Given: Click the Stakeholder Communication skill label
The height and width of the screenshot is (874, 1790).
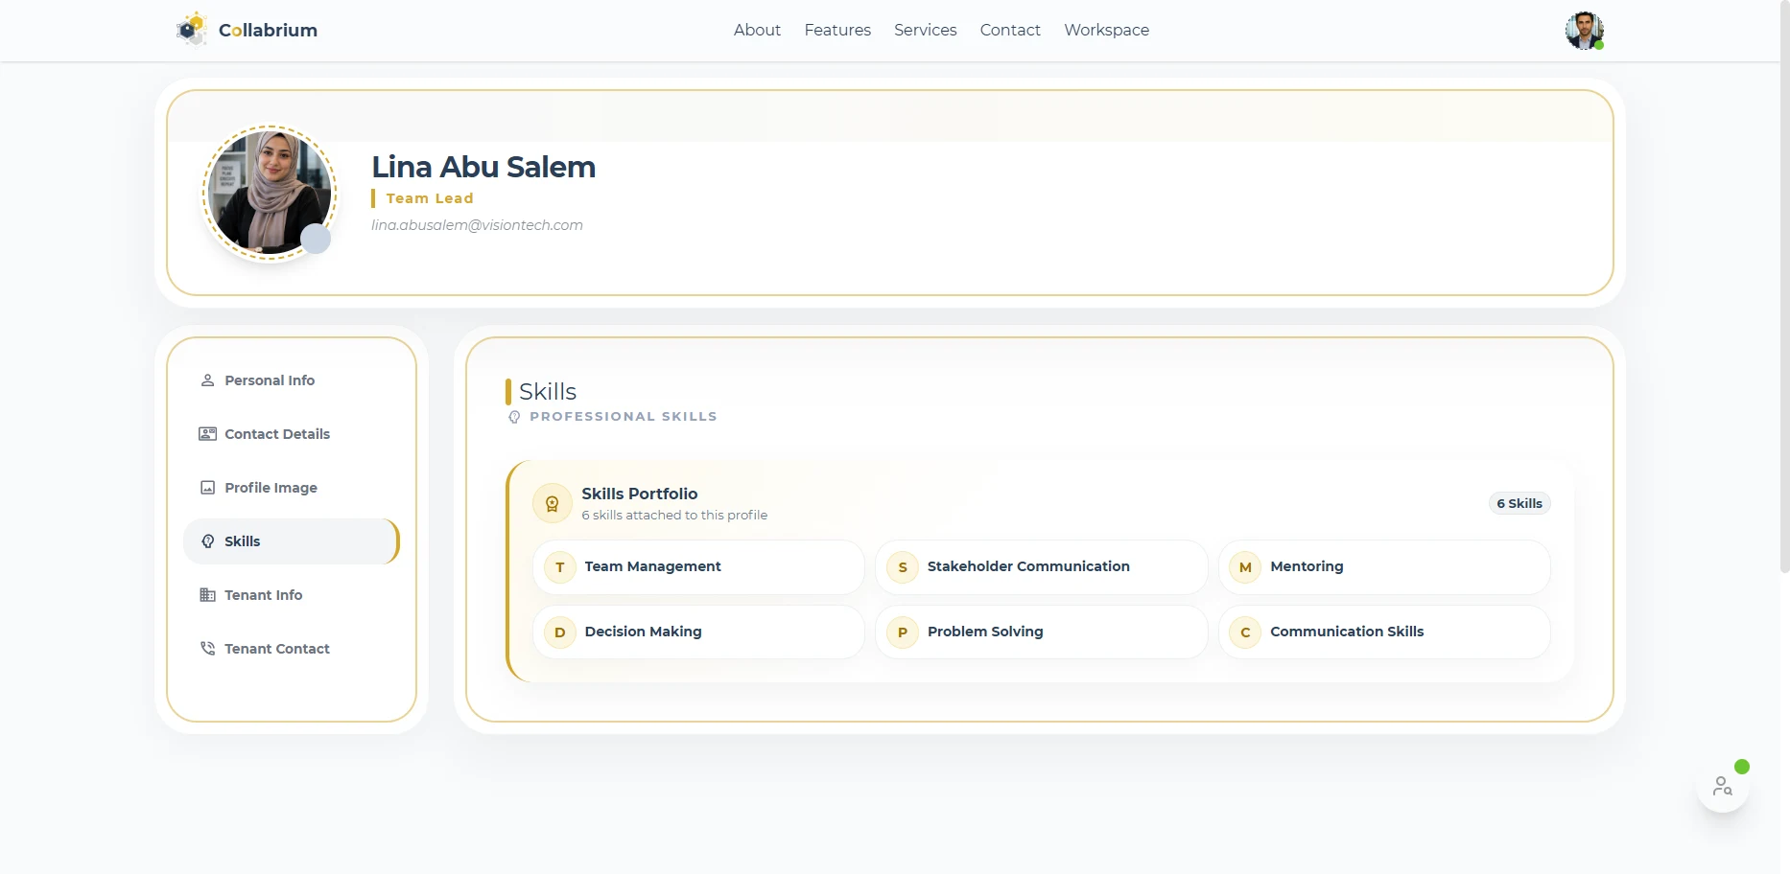Looking at the screenshot, I should click(1028, 566).
